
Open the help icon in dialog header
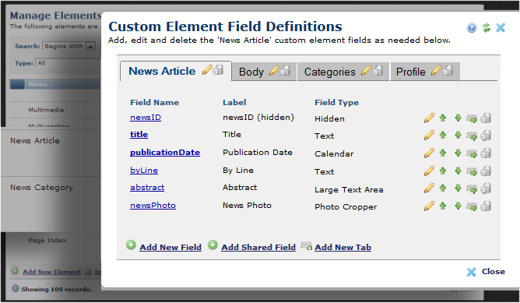[x=472, y=27]
